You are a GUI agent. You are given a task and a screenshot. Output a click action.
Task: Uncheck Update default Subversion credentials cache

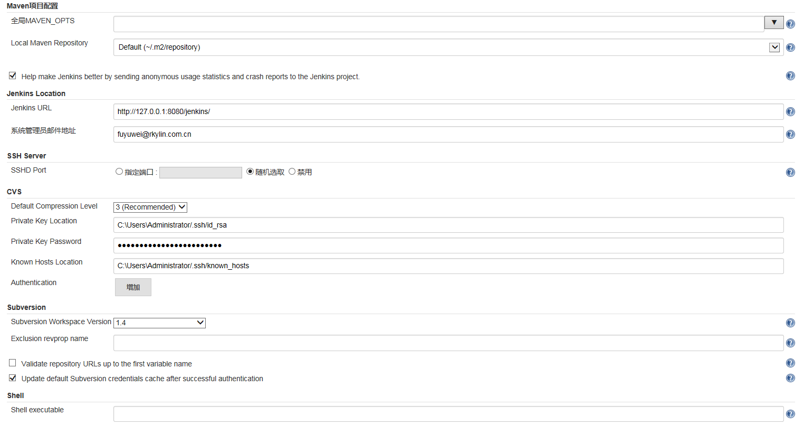12,378
